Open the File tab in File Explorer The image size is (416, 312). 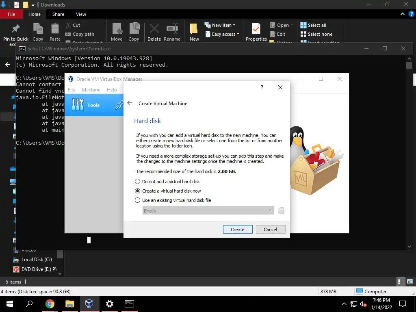11,14
